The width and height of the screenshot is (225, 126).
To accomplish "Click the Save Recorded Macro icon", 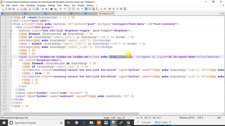I will [125, 9].
